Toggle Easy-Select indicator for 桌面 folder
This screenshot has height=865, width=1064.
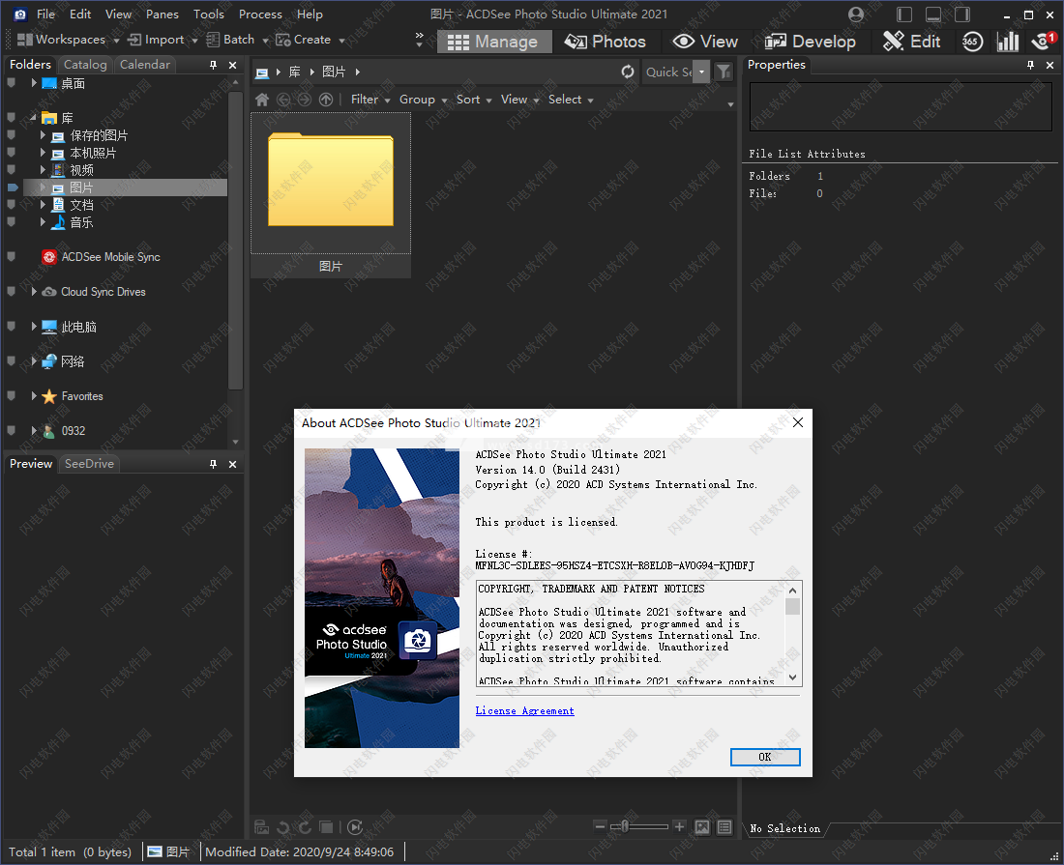(11, 83)
